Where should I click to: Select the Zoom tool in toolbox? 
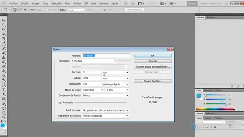coord(4,117)
